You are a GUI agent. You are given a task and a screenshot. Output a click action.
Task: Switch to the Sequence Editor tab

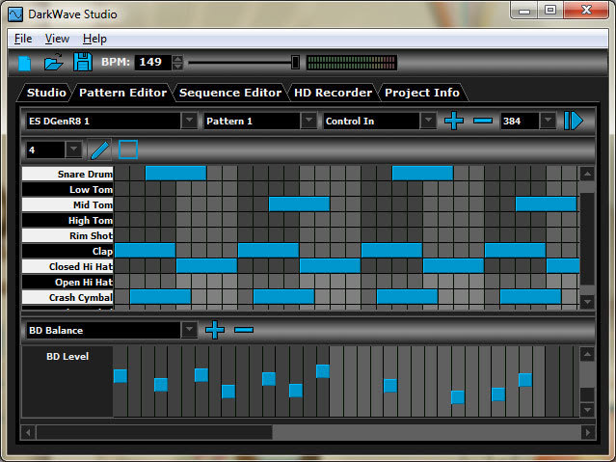coord(230,93)
